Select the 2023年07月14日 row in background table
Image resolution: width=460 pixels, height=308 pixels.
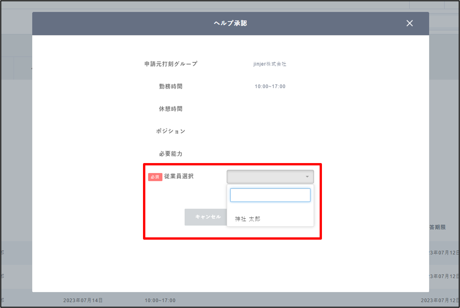[x=82, y=300]
